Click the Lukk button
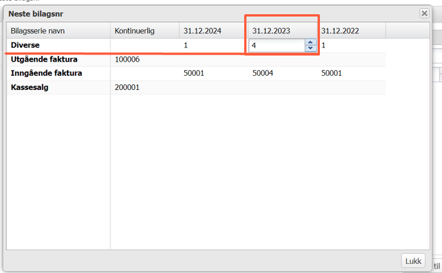Viewport: 442px width, 273px height. point(413,261)
